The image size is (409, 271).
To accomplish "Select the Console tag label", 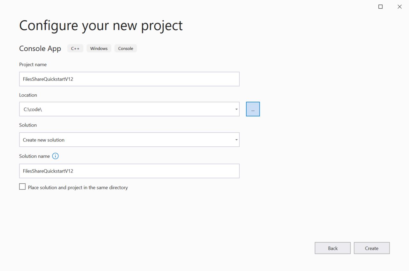I will [126, 48].
